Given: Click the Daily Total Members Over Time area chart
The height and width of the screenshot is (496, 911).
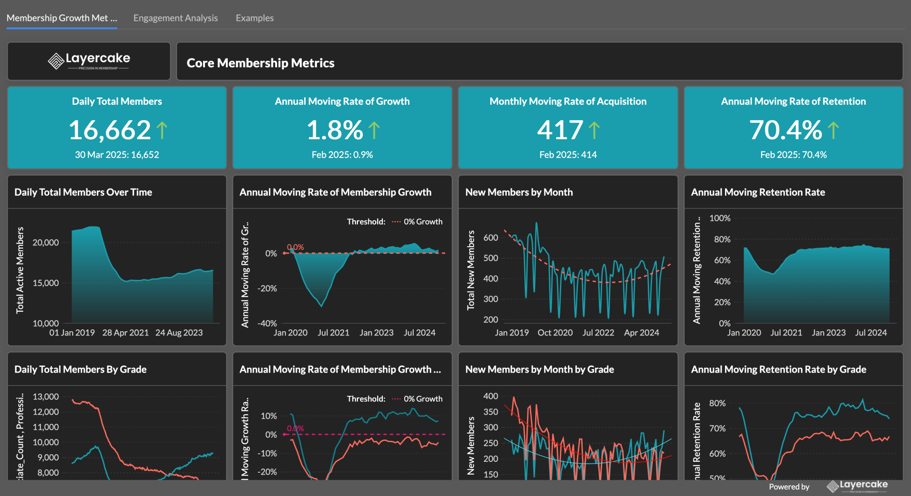Looking at the screenshot, I should click(142, 285).
